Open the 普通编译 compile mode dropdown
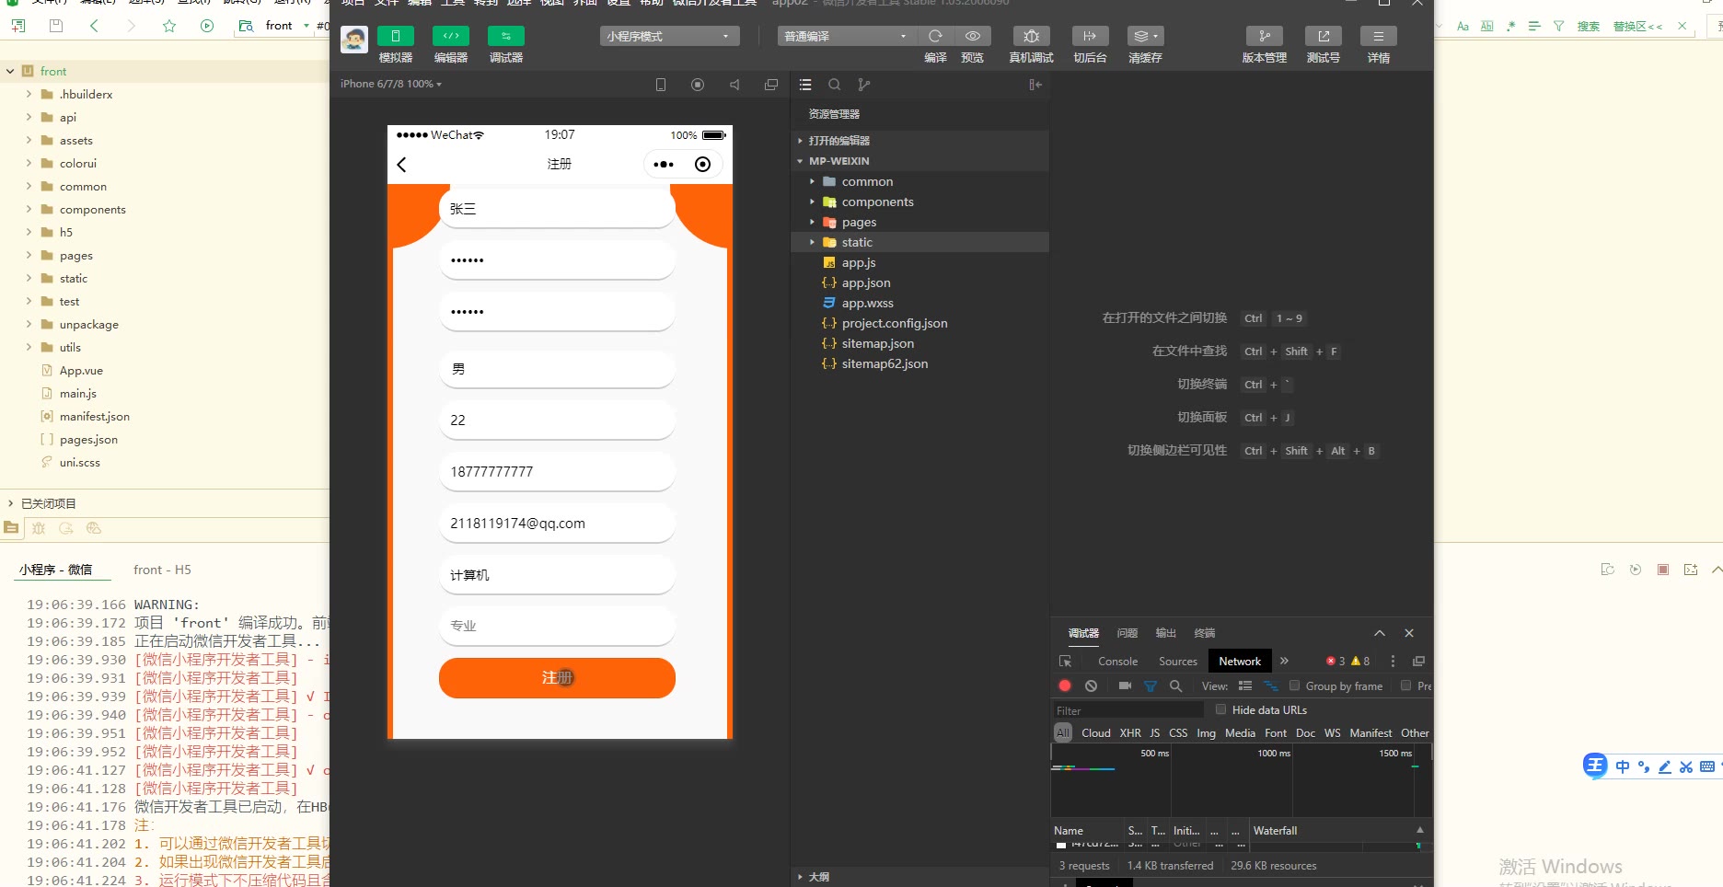 tap(847, 36)
